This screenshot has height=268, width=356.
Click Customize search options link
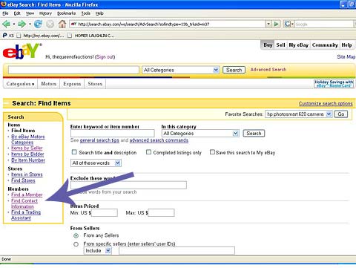(326, 103)
